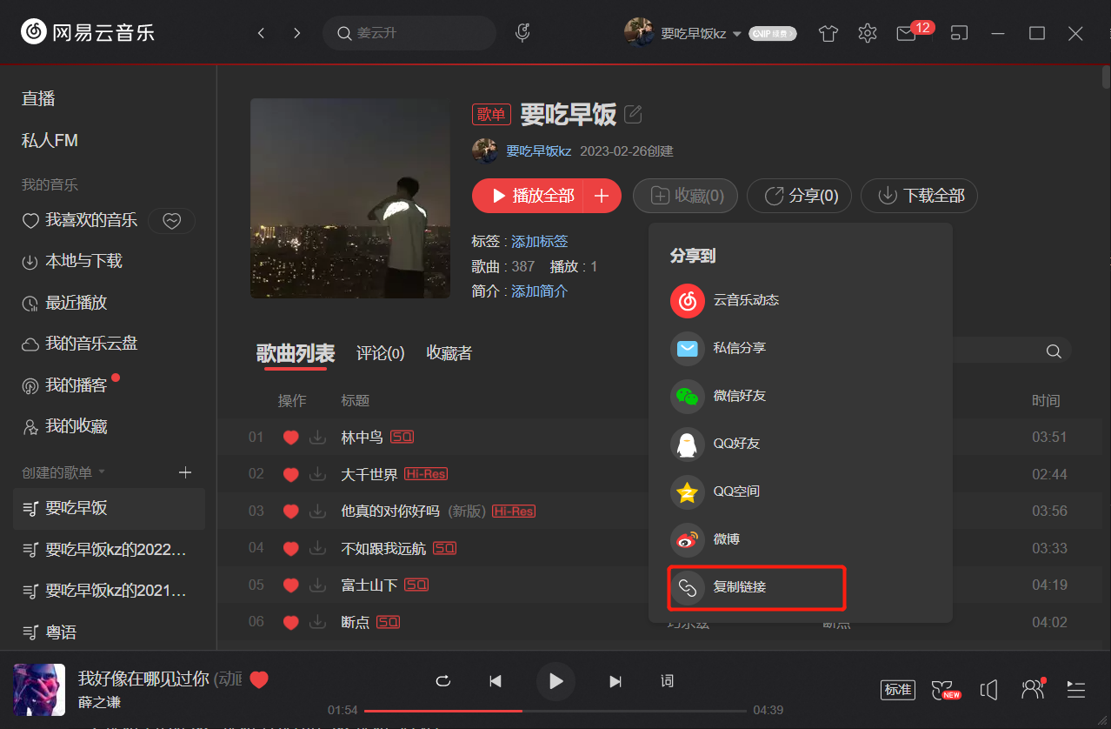Switch to 歌曲列表 tab

tap(296, 353)
